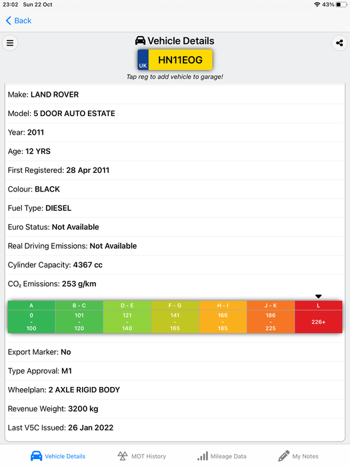Switch to Mileage Data tab
350x467 pixels.
(222, 456)
